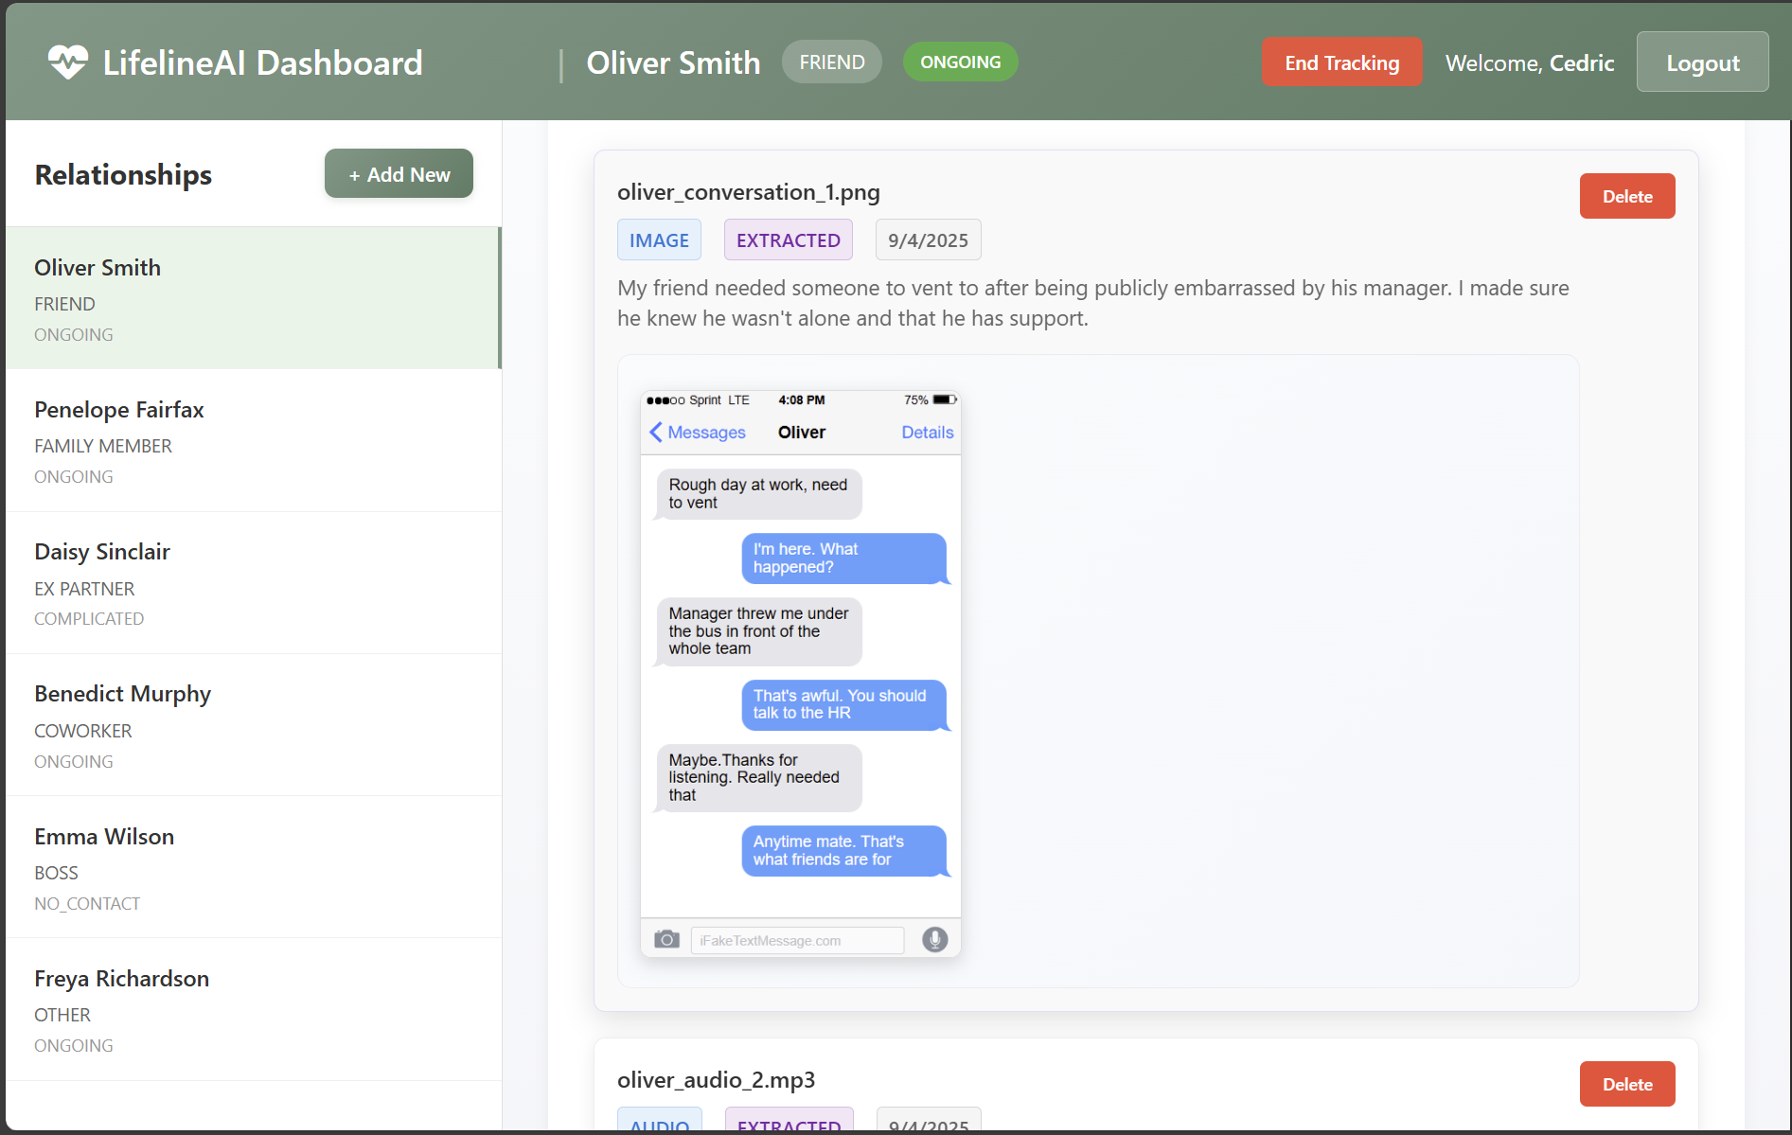Click the microphone icon in phone screenshot
Screen dimensions: 1792x1135
934,939
